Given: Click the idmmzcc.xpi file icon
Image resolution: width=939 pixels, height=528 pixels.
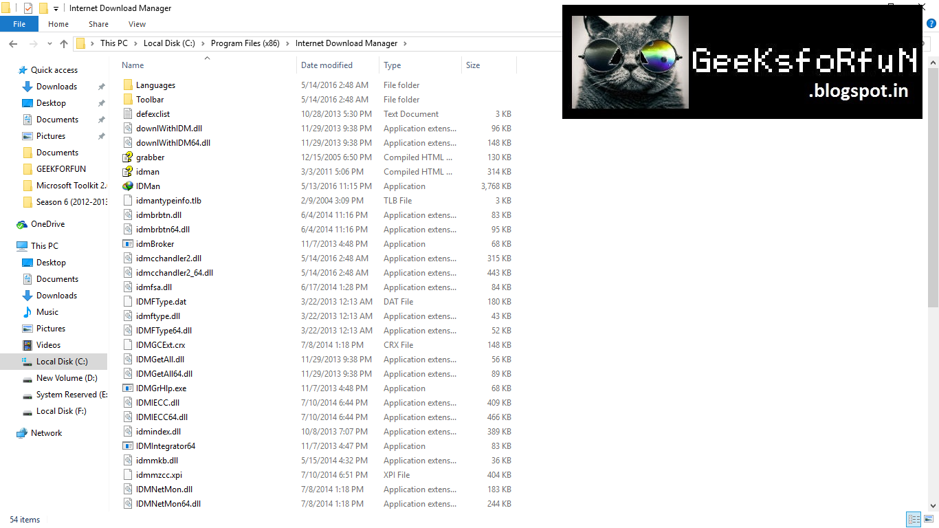Looking at the screenshot, I should pos(128,475).
